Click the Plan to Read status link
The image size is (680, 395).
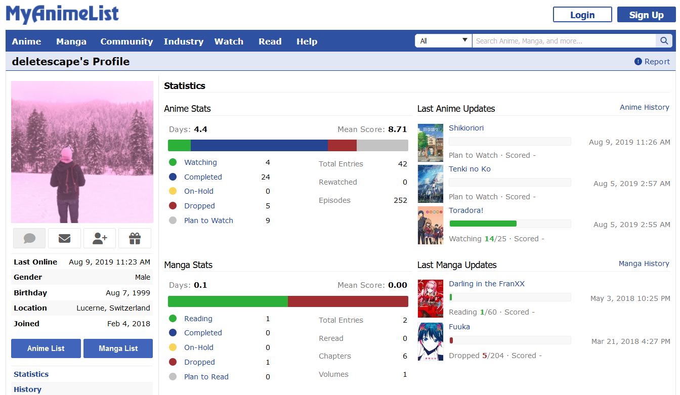point(206,377)
